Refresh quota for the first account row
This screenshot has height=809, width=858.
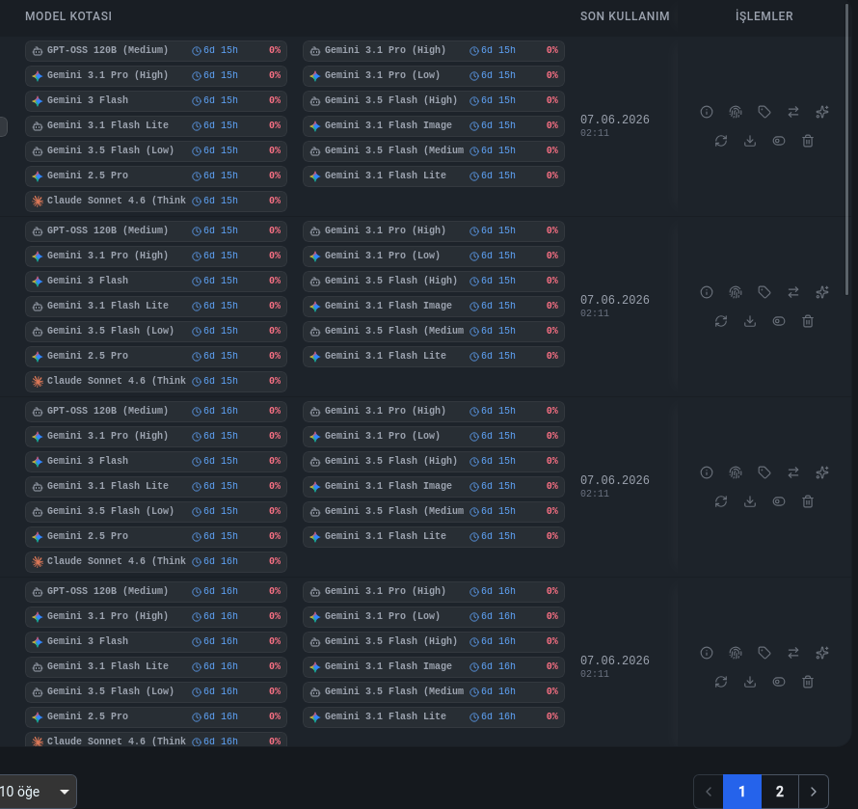pyautogui.click(x=721, y=141)
